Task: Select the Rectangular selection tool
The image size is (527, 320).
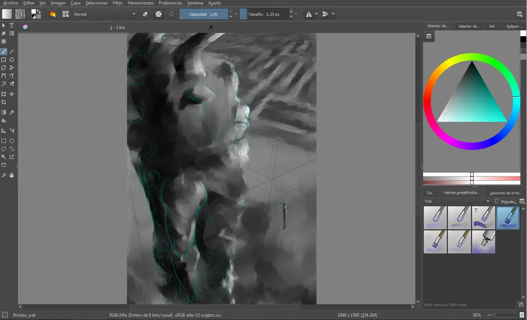Action: point(4,141)
